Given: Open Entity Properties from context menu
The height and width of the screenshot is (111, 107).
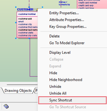Looking at the screenshot, I should tap(64, 13).
